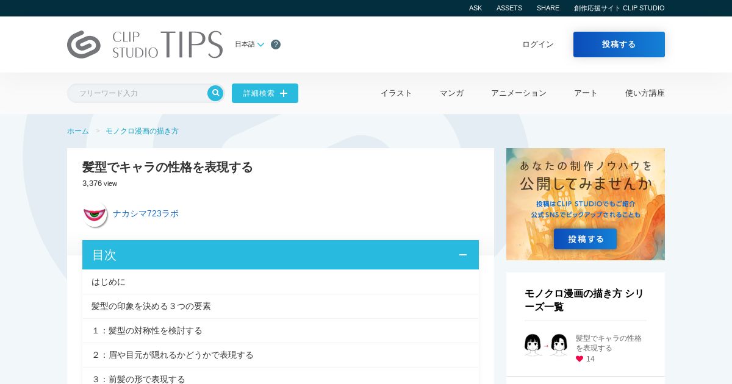
Task: Click the 投稿する button in header
Action: 619,44
